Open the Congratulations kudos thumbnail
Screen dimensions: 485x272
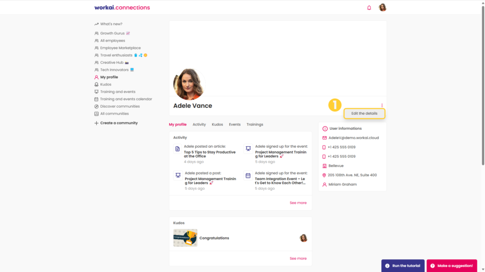click(x=185, y=238)
